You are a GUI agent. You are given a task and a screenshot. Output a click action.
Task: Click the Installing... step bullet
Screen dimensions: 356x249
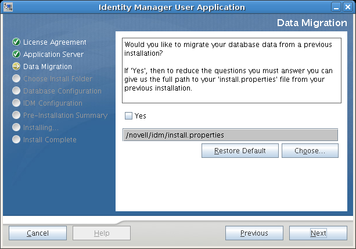tap(16, 128)
